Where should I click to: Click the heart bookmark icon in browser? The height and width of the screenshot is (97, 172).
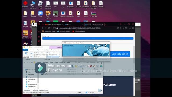[x=126, y=28]
